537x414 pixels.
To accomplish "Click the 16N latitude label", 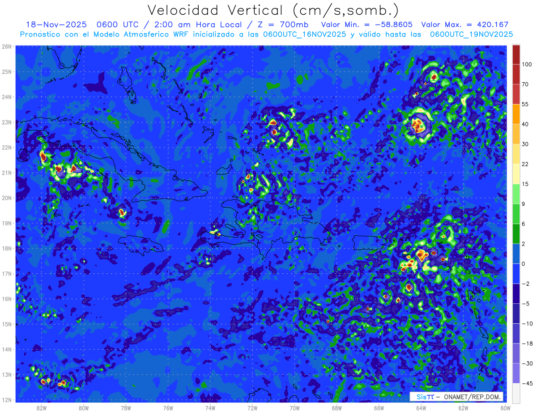I will 7,299.
